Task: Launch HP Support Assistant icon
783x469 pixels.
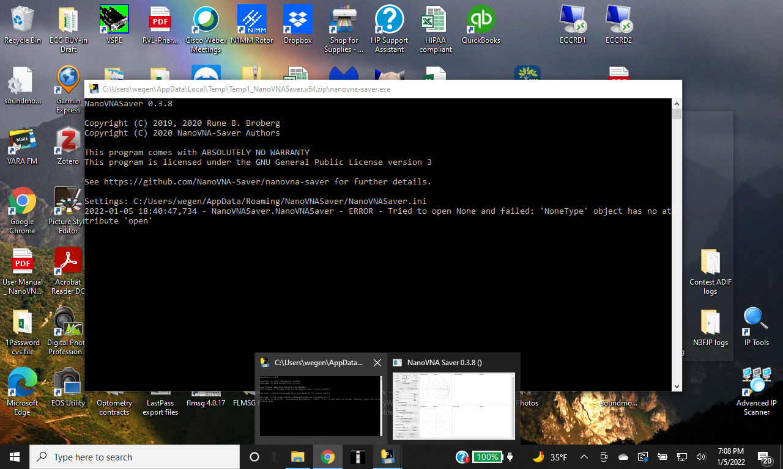Action: 390,29
